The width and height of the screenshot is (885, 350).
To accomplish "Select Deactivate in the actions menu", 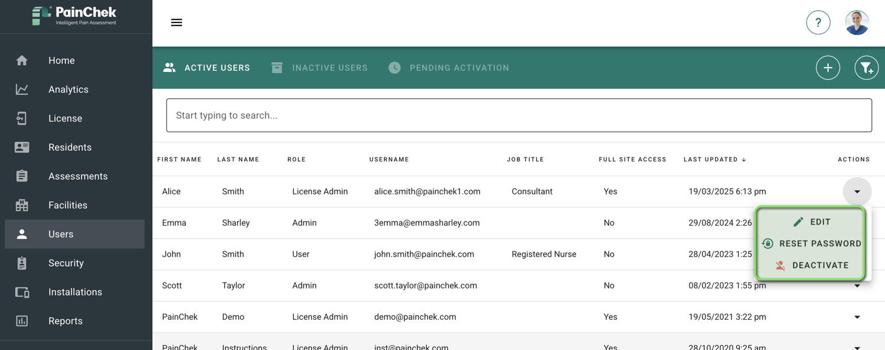I will coord(811,265).
